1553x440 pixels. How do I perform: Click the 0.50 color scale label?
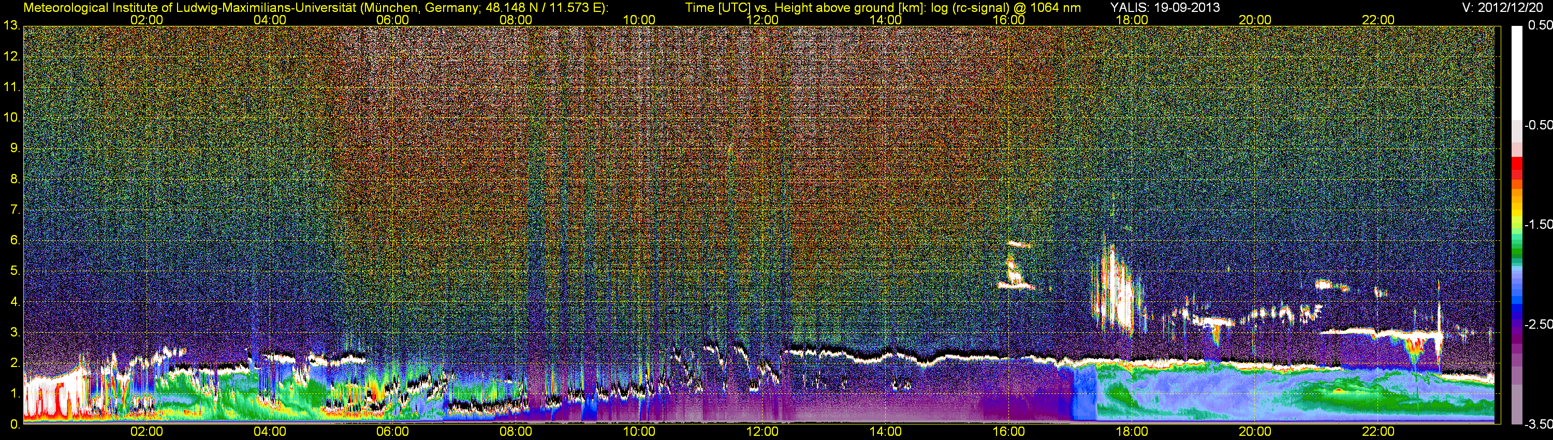[x=1541, y=25]
